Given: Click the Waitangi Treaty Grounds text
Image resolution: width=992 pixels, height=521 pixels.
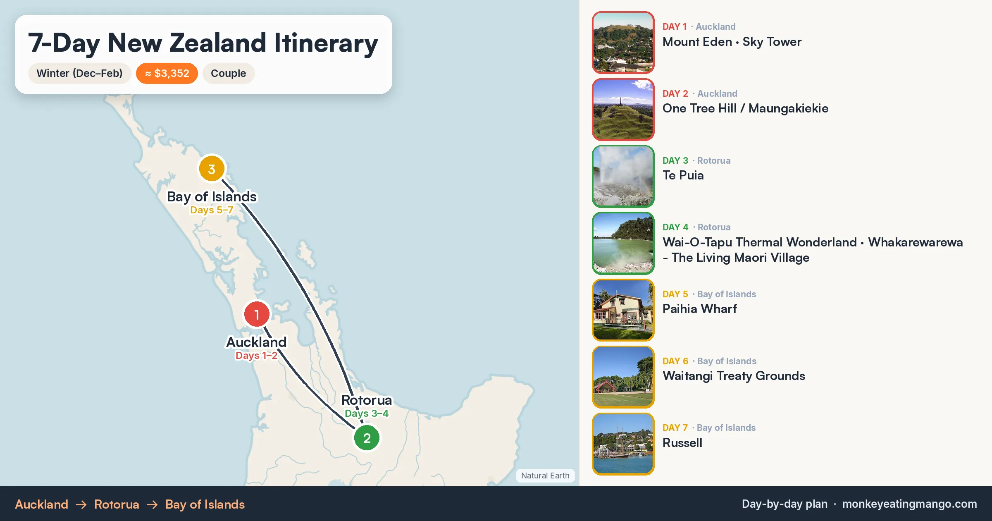Looking at the screenshot, I should 734,376.
